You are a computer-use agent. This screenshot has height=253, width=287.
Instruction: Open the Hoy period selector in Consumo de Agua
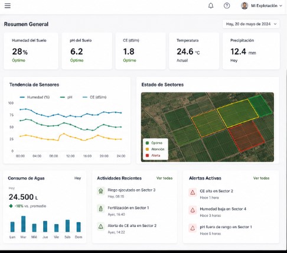click(77, 178)
